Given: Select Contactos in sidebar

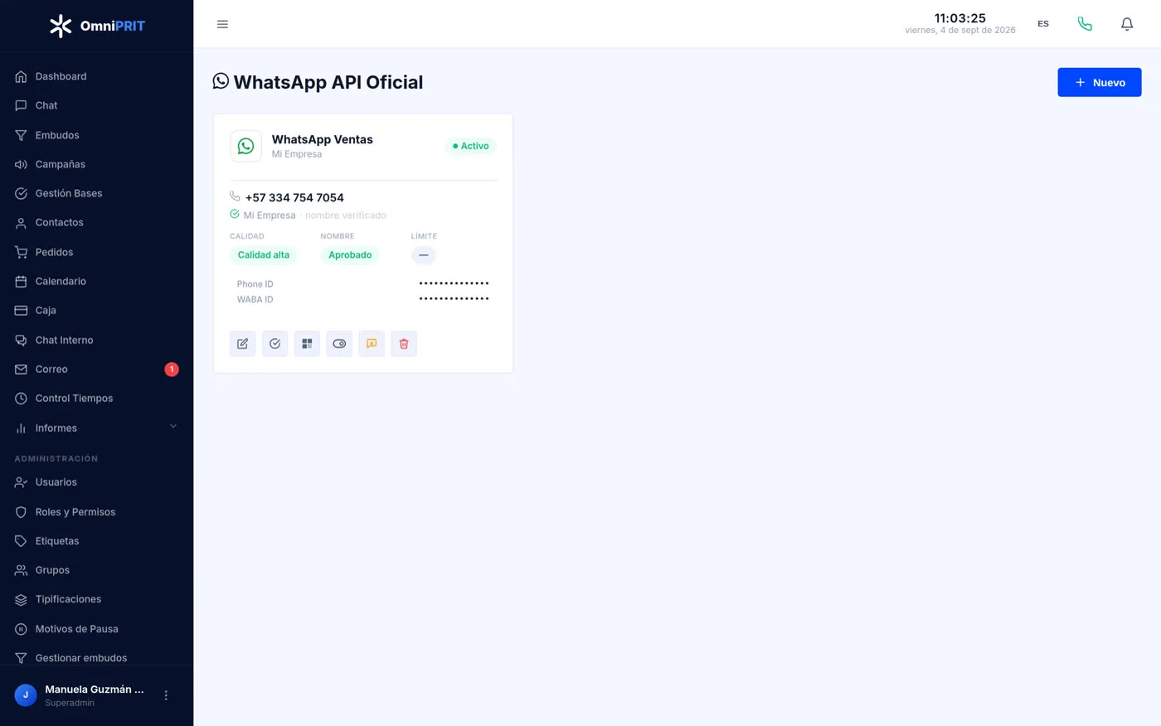Looking at the screenshot, I should click(x=97, y=222).
